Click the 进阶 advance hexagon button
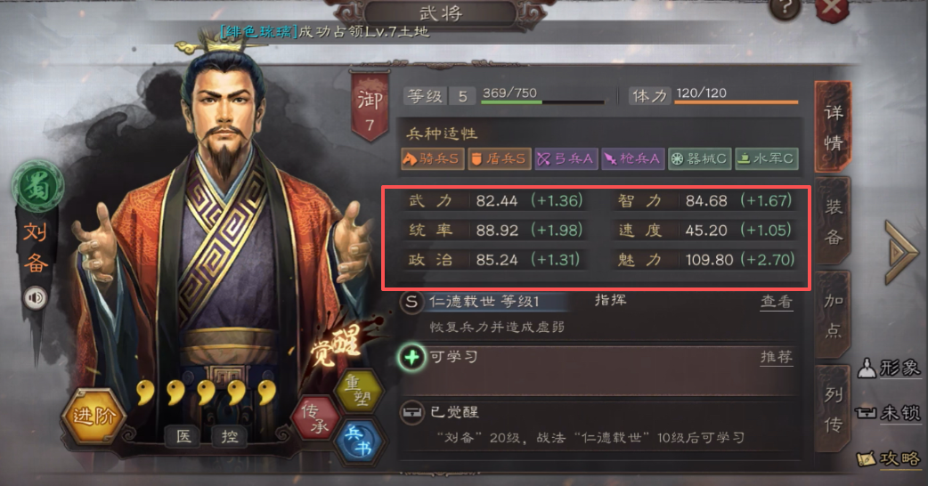 (x=94, y=416)
